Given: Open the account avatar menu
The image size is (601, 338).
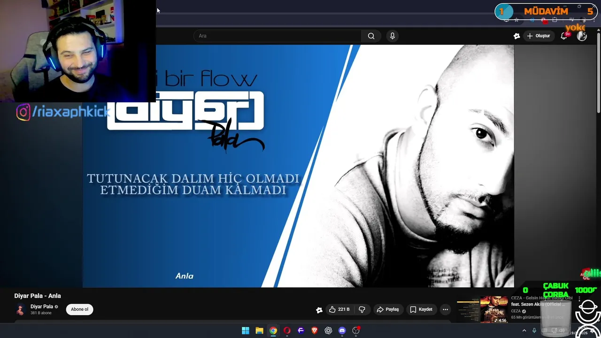Looking at the screenshot, I should pyautogui.click(x=582, y=36).
